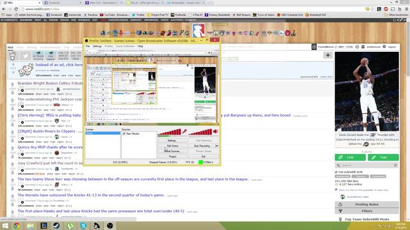Viewport: 410px width, 230px height.
Task: Open Hornets outscored Knicks 41-13 post
Action: pyautogui.click(x=91, y=195)
